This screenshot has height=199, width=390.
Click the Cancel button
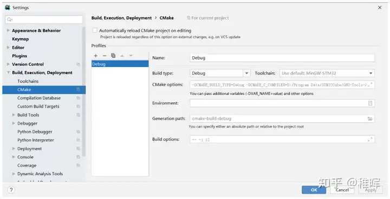(342, 190)
